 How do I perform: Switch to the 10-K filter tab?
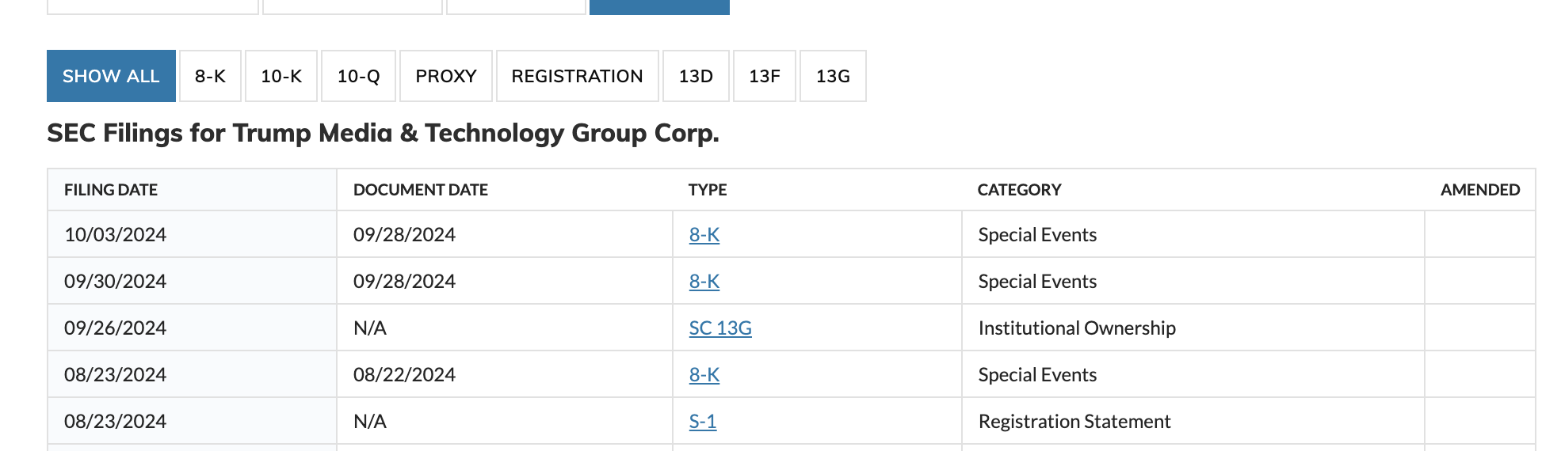pos(281,76)
